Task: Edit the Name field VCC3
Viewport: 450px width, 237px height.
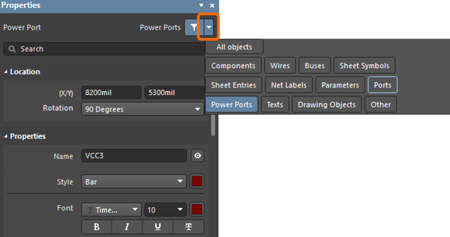Action: (x=134, y=156)
